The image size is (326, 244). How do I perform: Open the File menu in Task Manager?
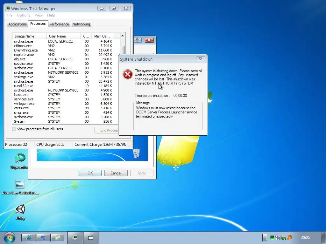point(10,15)
